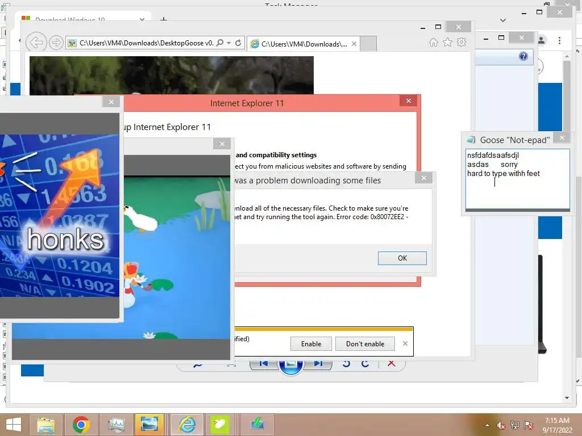Open IE Tools gear icon
The height and width of the screenshot is (436, 582).
point(462,42)
